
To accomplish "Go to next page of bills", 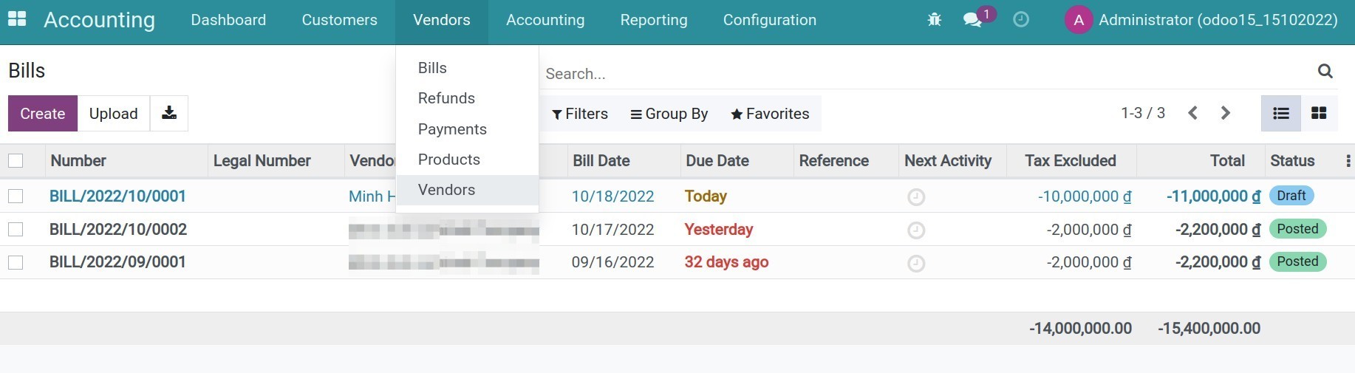I will click(1226, 113).
